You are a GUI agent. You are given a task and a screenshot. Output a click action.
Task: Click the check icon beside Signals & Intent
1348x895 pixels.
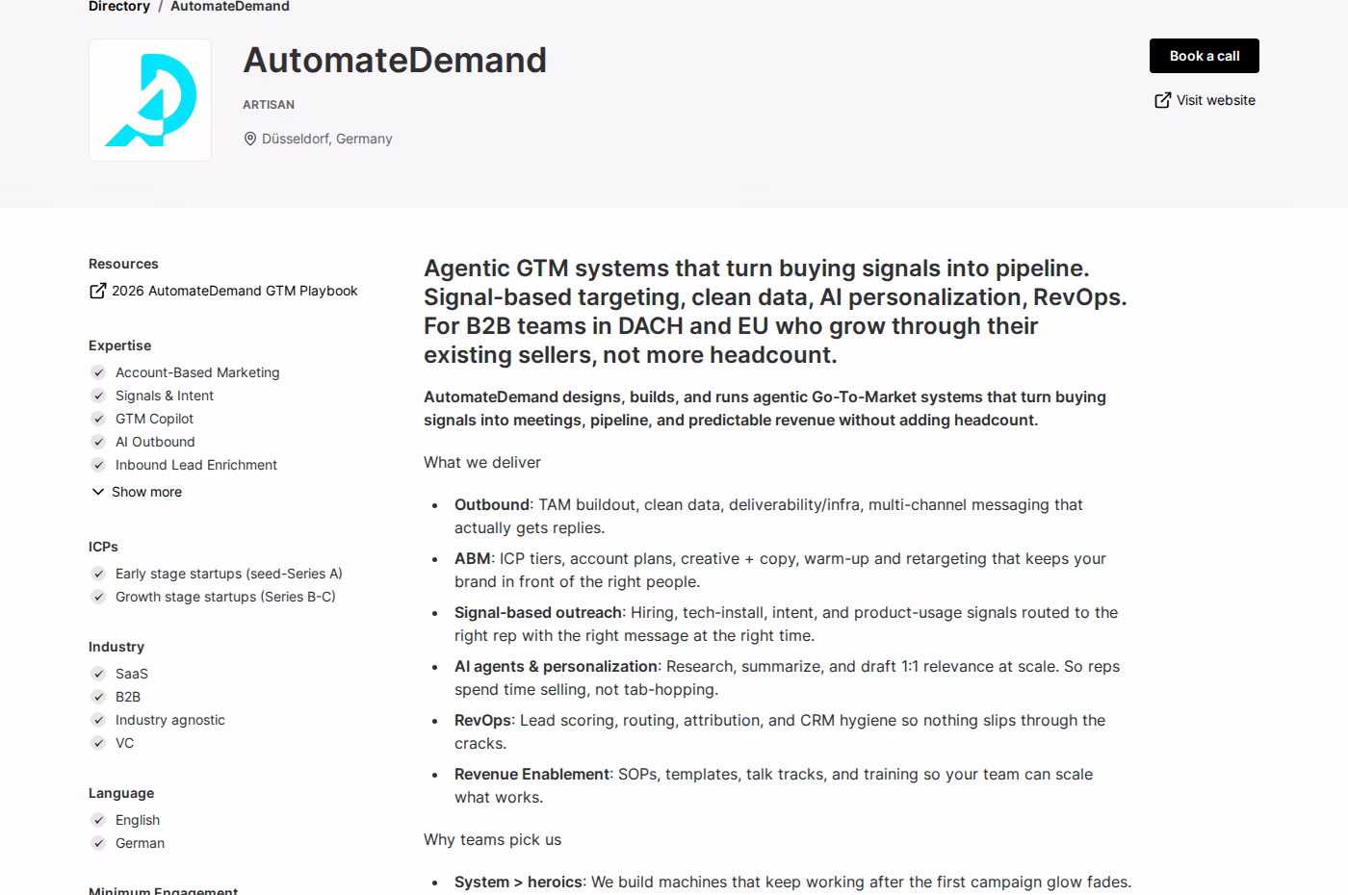(98, 396)
